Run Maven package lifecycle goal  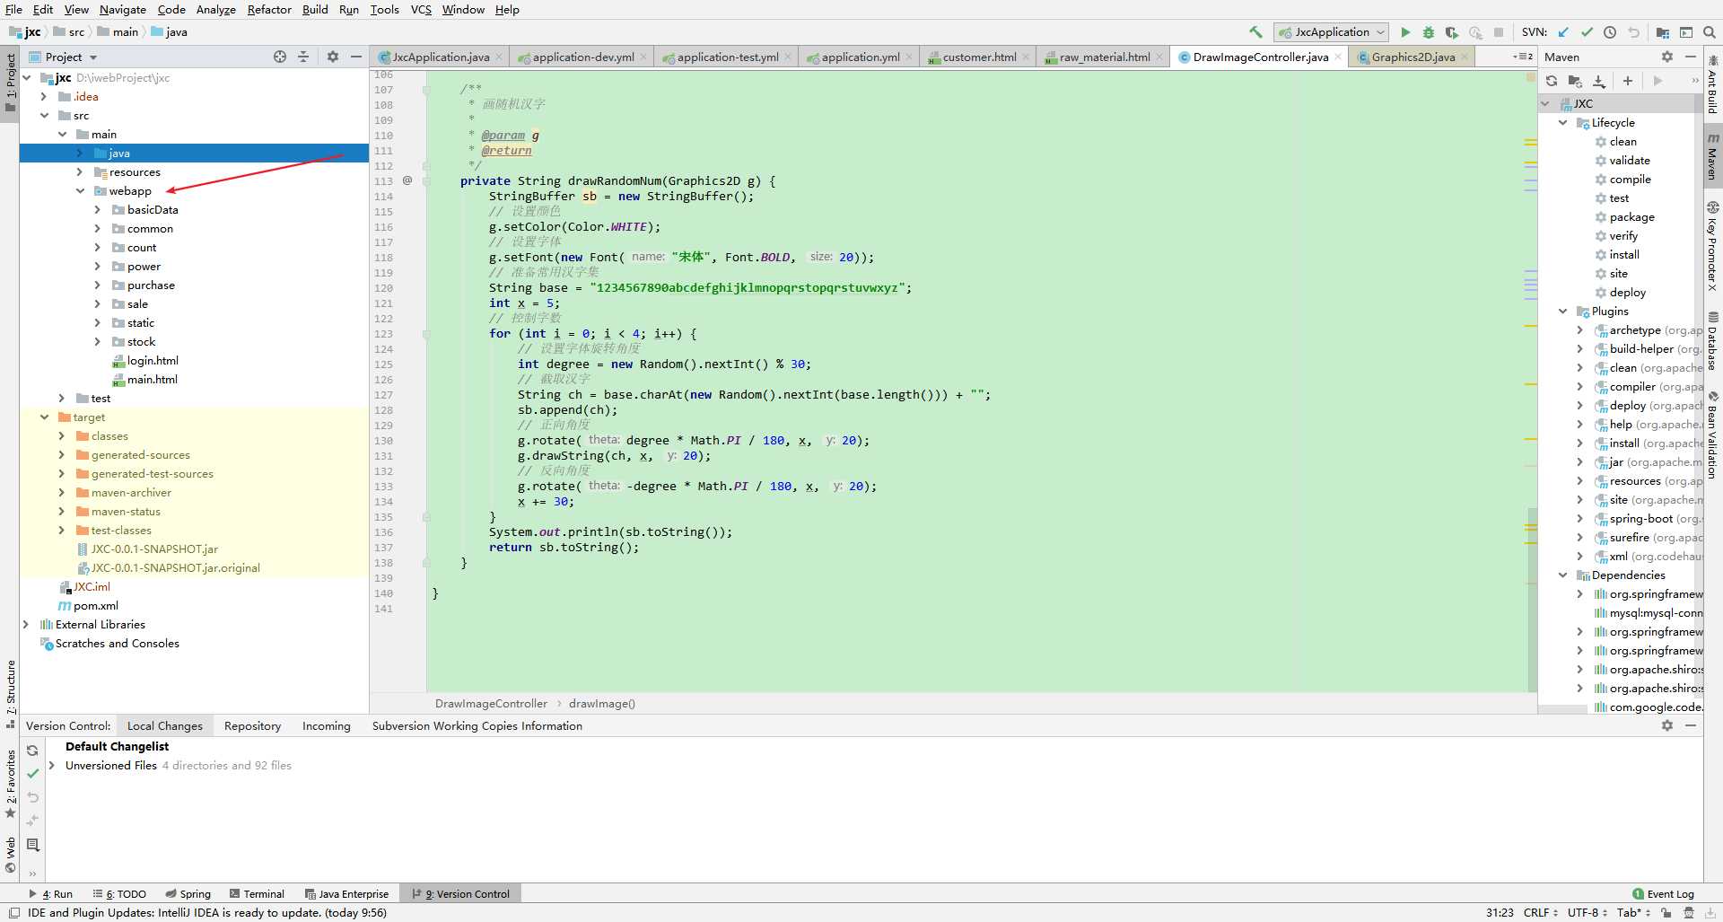[1631, 217]
